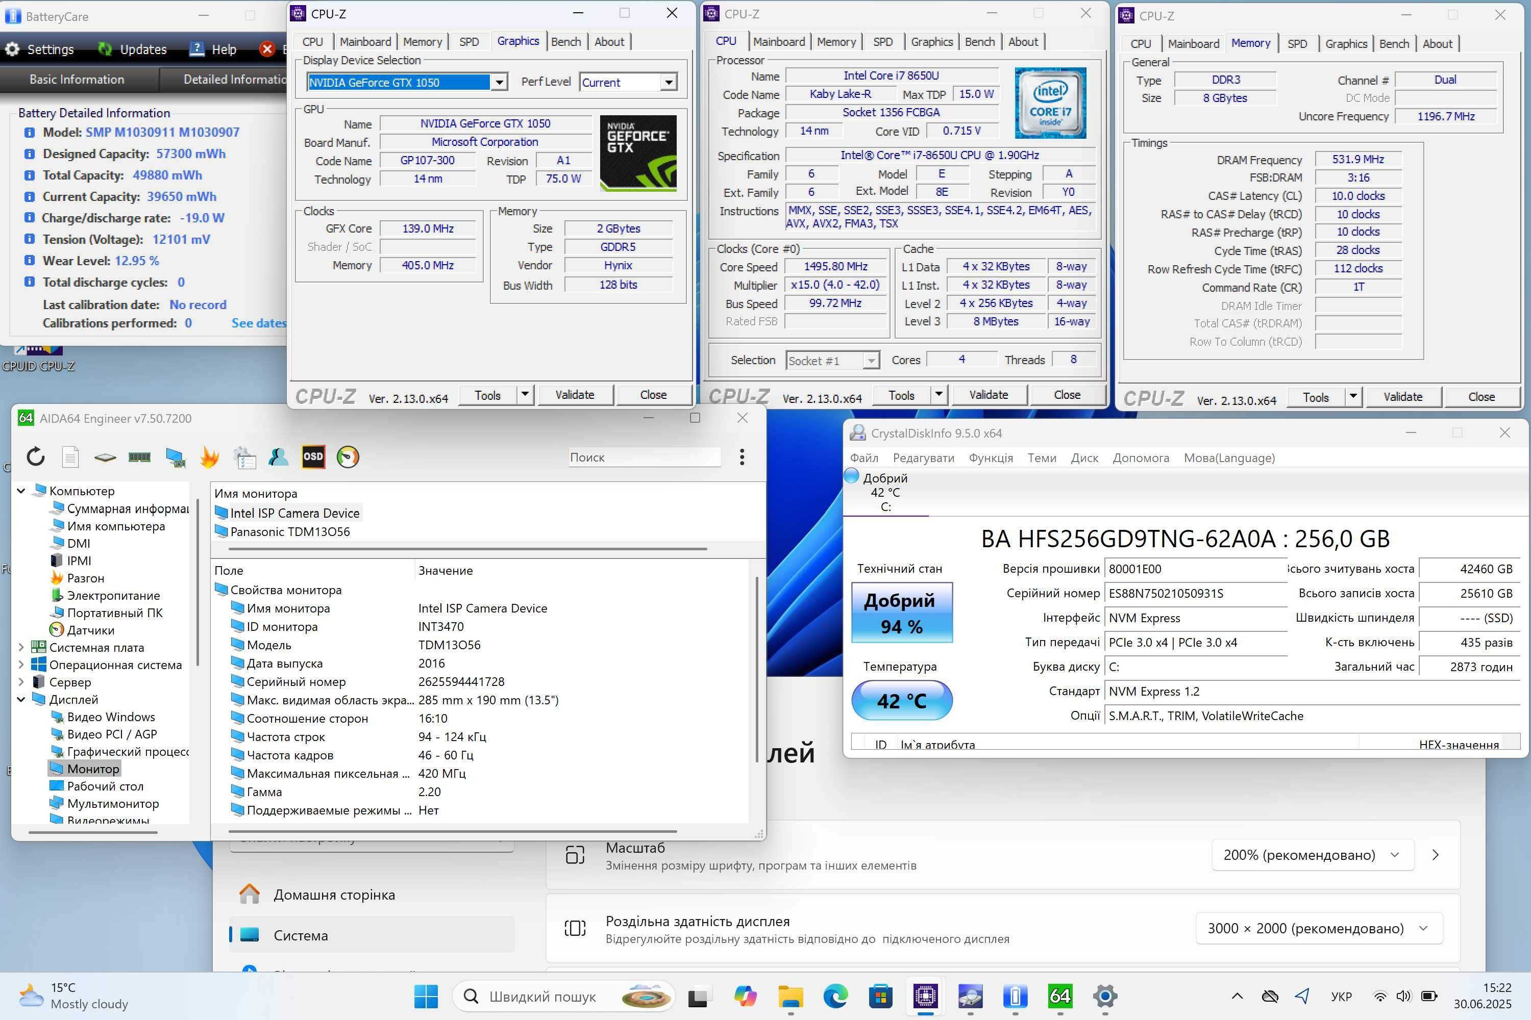Viewport: 1531px width, 1020px height.
Task: Open SPD tab in CPU-Z CPU window
Action: click(883, 42)
